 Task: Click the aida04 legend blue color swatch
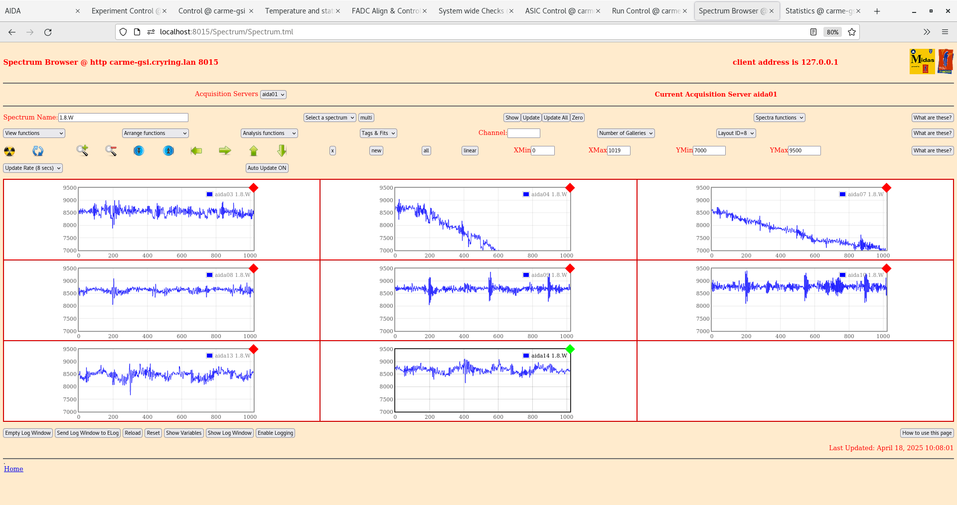526,194
